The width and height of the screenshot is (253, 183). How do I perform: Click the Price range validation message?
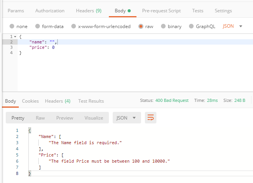tap(109, 161)
